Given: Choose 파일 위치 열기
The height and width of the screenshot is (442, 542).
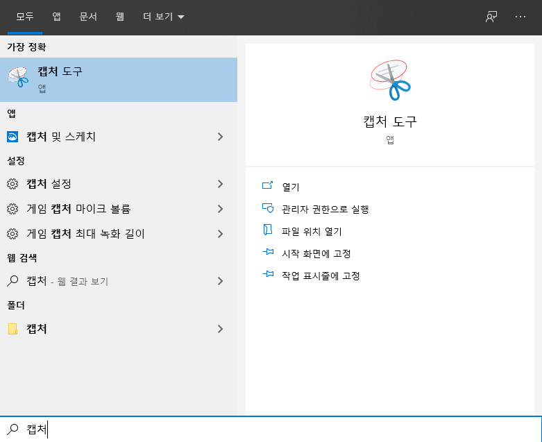Looking at the screenshot, I should [312, 231].
